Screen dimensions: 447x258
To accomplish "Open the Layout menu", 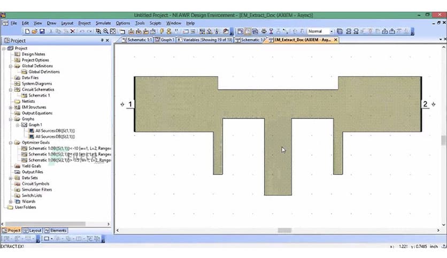I will coord(67,23).
